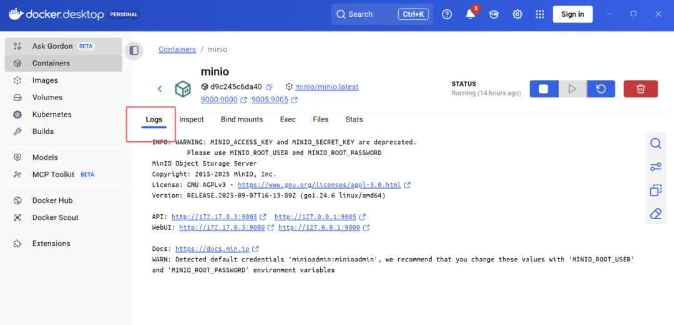Open notifications bell icon
Image resolution: width=674 pixels, height=325 pixels.
[471, 14]
